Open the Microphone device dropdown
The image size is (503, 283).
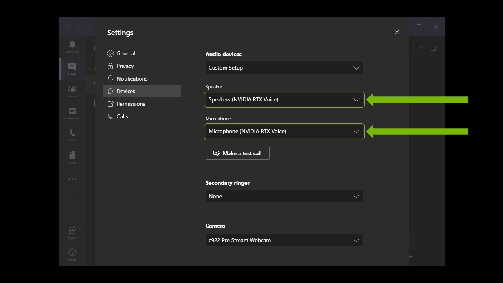click(284, 131)
